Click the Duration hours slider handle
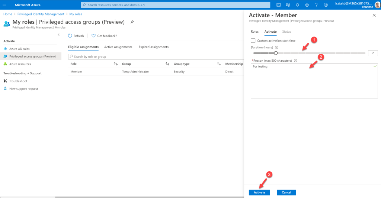This screenshot has height=198, width=381. pyautogui.click(x=276, y=53)
